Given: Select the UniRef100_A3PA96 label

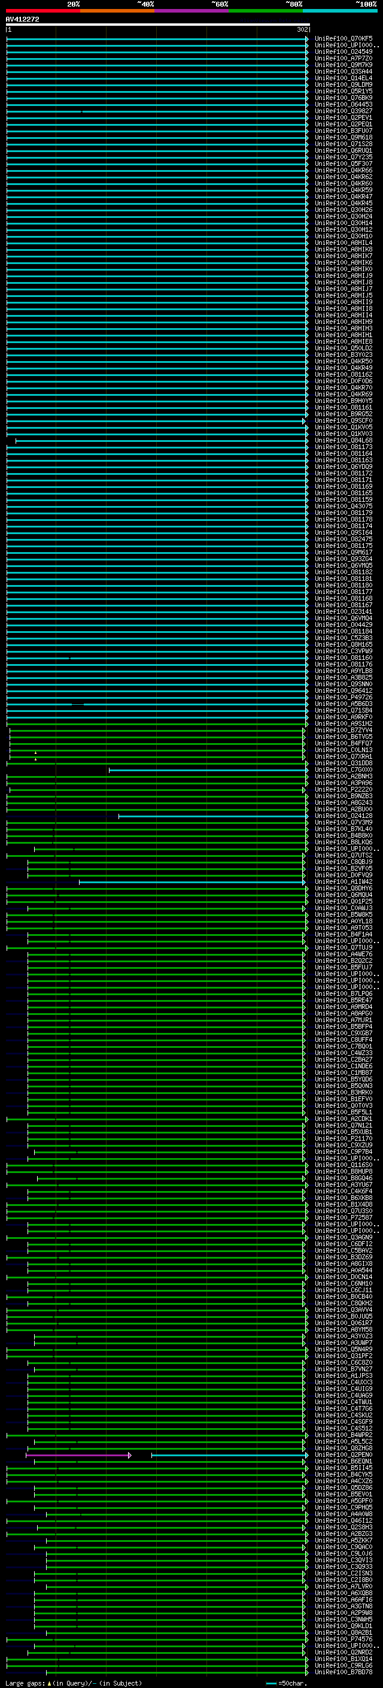Looking at the screenshot, I should (x=344, y=783).
